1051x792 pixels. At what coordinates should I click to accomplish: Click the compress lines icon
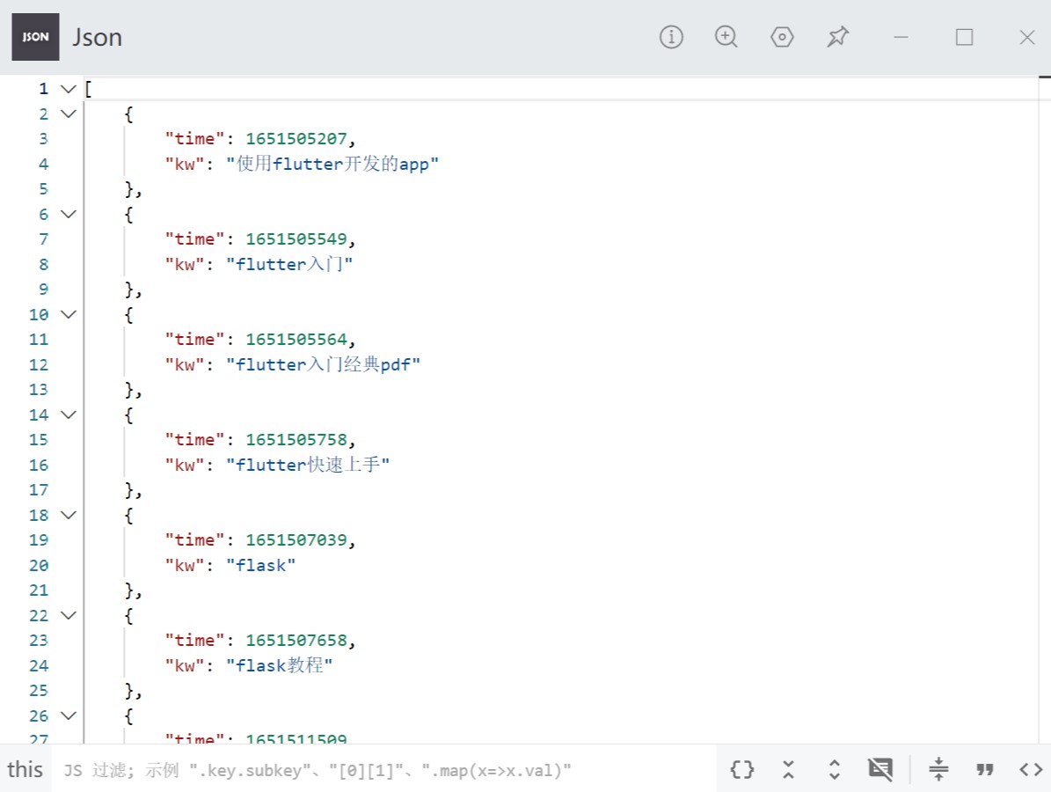(x=938, y=769)
